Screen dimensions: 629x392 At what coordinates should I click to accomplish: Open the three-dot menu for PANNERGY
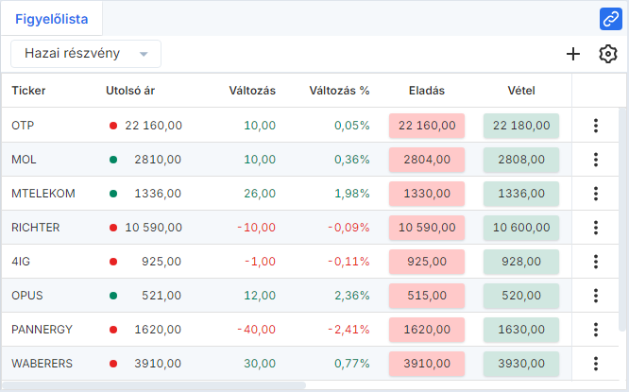596,330
